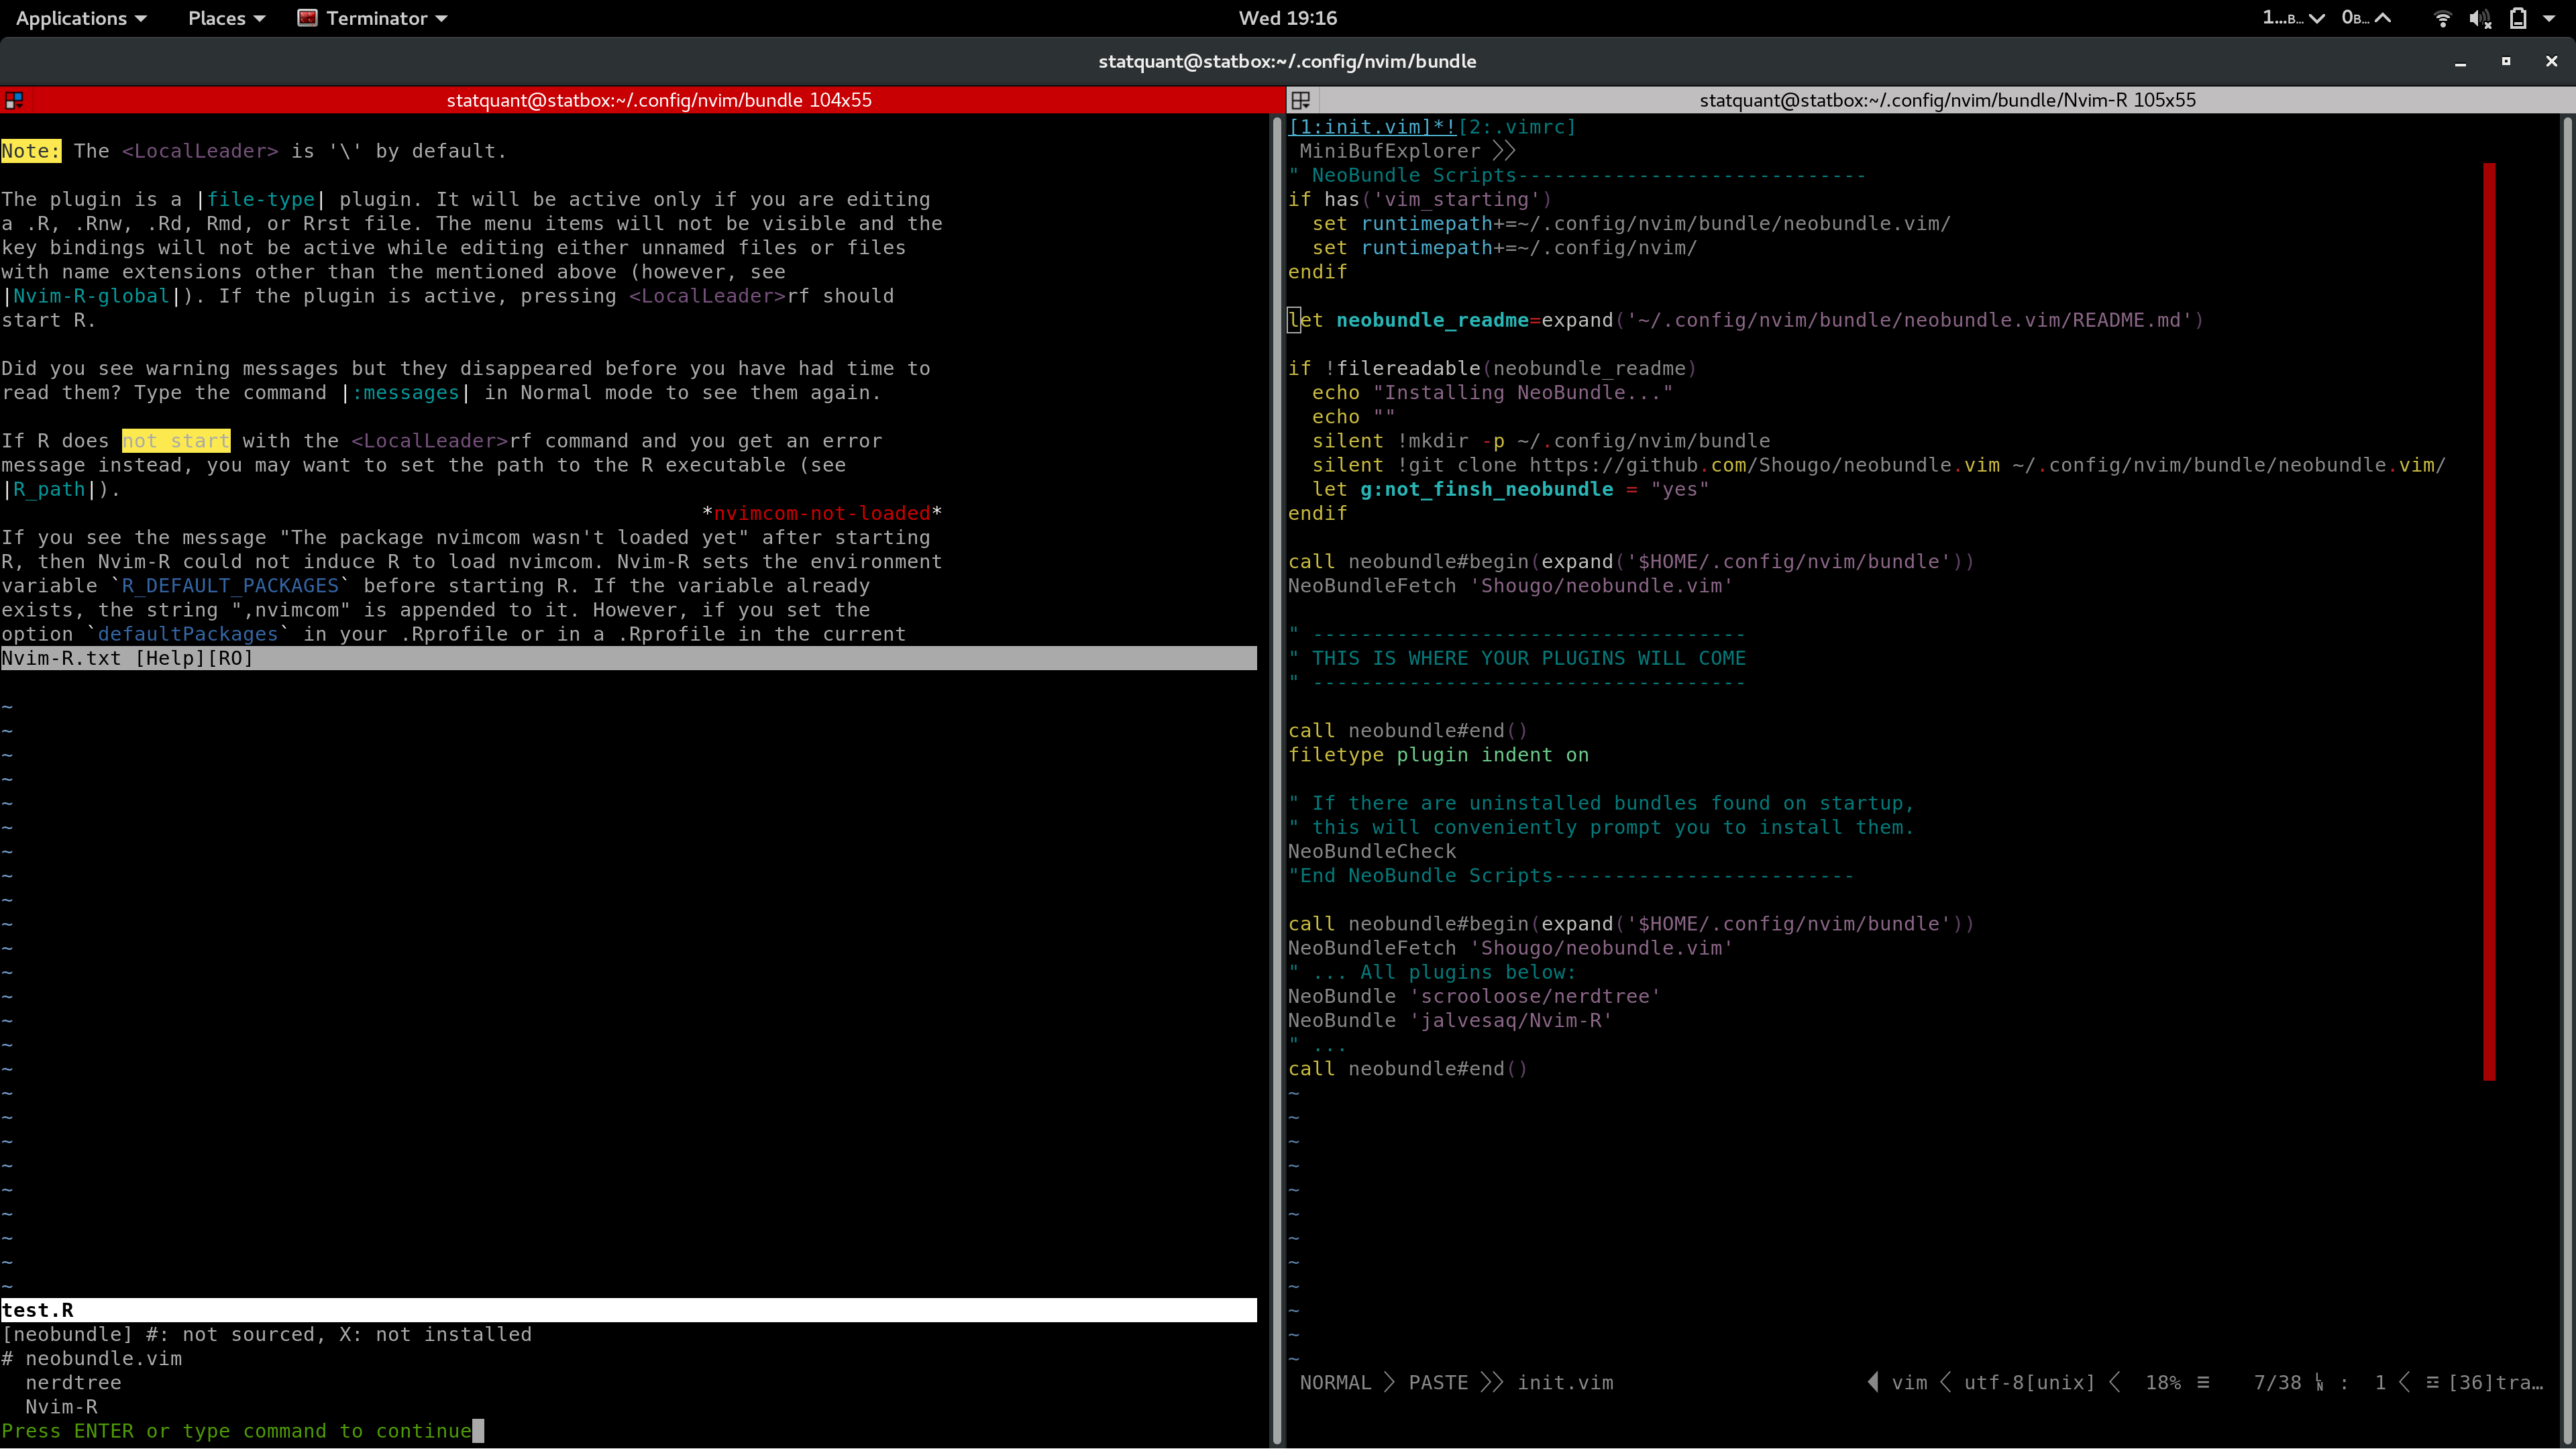Open the Applications menu

click(71, 18)
